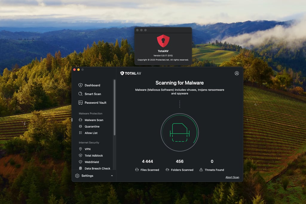Screen dimensions: 306x204
Task: Click Malware Protection section label
Action: 91,113
